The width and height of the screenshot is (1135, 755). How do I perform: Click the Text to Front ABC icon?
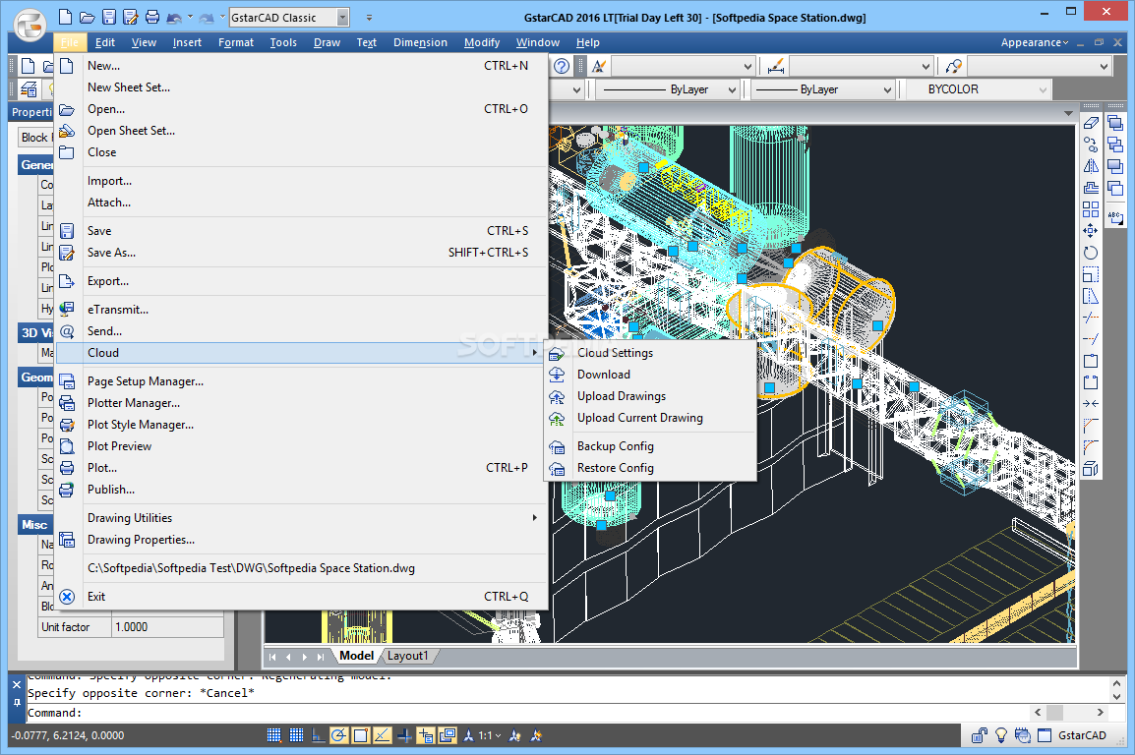coord(1115,217)
